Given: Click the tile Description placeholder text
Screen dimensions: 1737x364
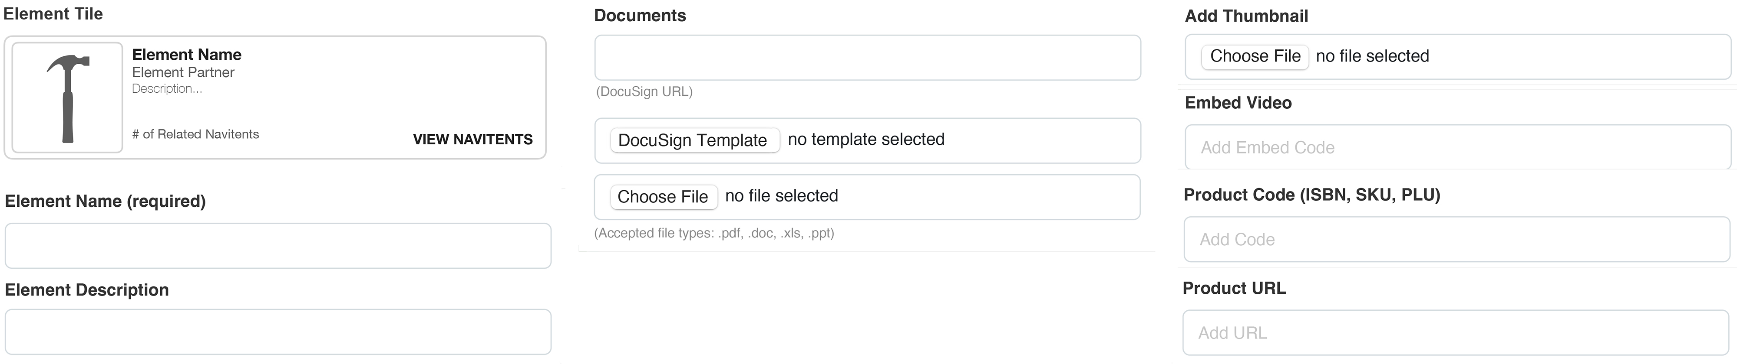Looking at the screenshot, I should pos(167,89).
